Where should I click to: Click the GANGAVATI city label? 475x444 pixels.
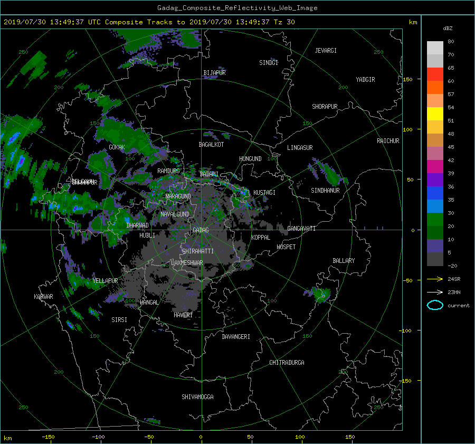coord(301,229)
